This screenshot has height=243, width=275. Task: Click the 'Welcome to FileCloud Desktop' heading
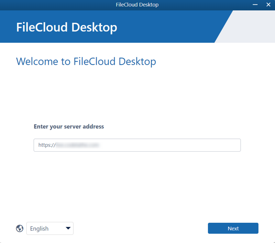pyautogui.click(x=86, y=62)
